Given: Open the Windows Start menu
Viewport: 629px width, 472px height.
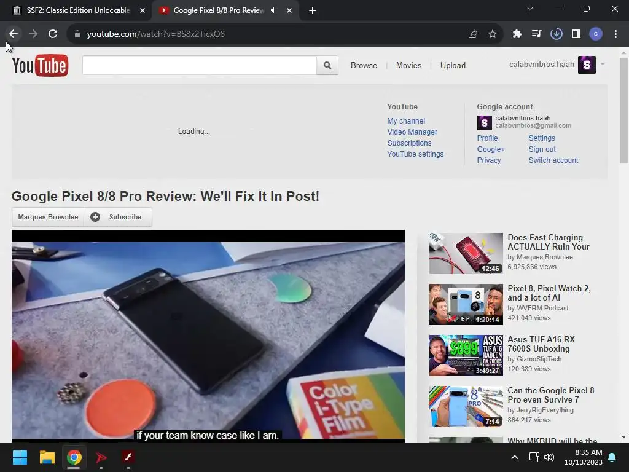Looking at the screenshot, I should pos(20,457).
